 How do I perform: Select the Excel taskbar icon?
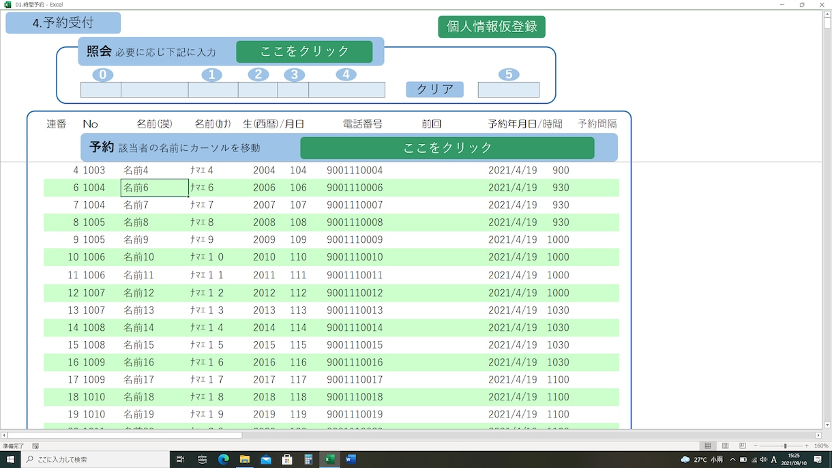[x=329, y=459]
